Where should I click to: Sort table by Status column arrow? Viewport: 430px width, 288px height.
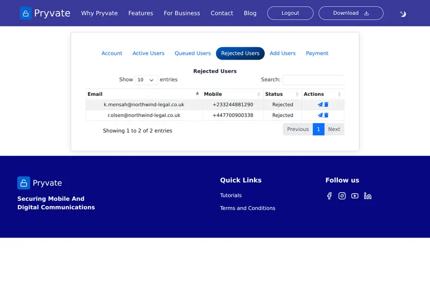(297, 94)
